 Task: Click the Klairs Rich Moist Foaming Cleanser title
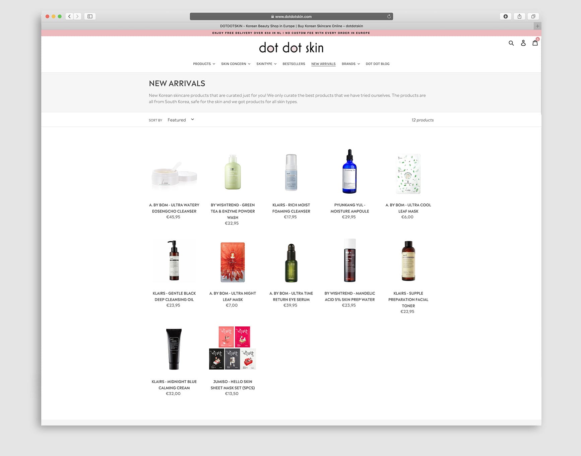pyautogui.click(x=291, y=208)
